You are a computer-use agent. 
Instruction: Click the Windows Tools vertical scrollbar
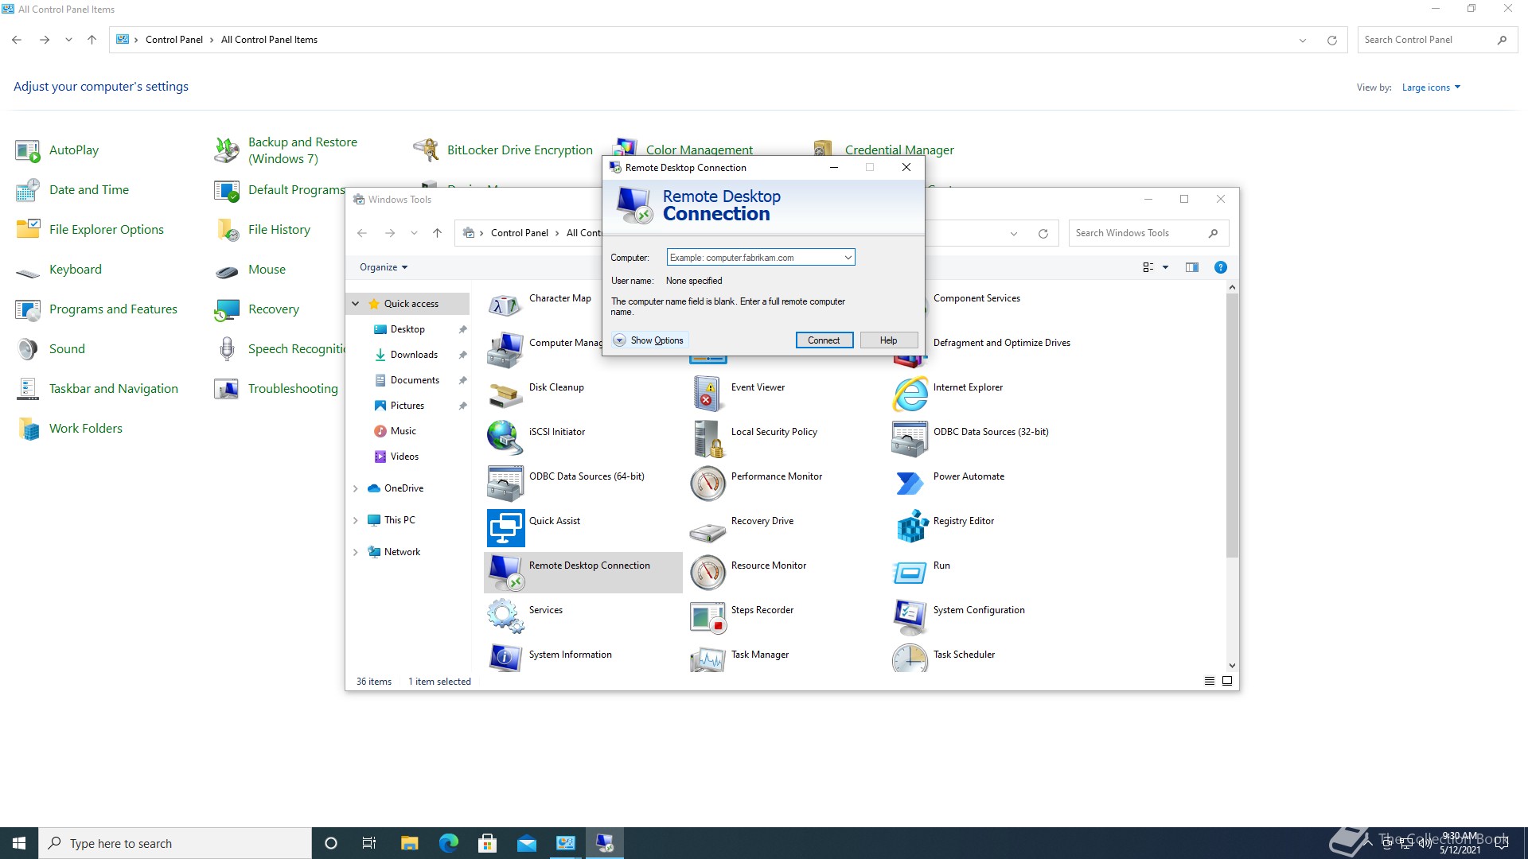click(1232, 426)
